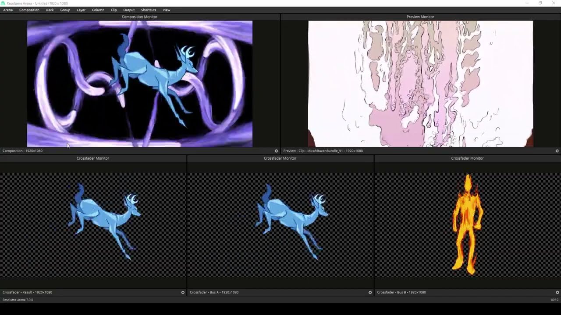This screenshot has width=561, height=315.
Task: Open the Shortcuts menu
Action: tap(149, 10)
